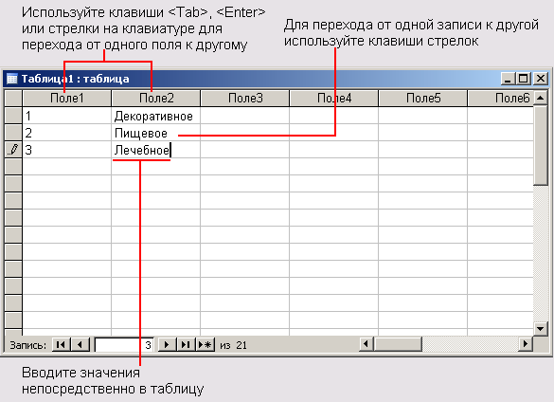Click the pencil row selector for record 3
554x402 pixels.
(13, 150)
